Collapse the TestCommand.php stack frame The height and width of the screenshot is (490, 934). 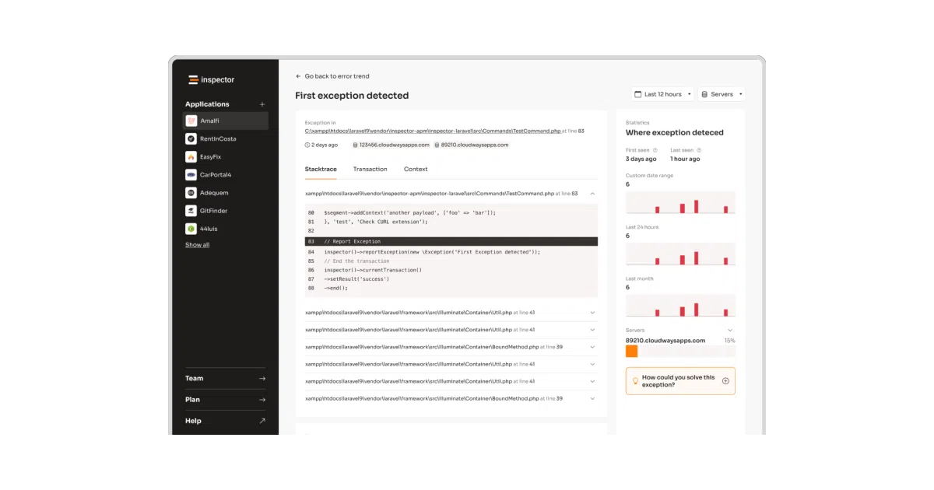592,193
